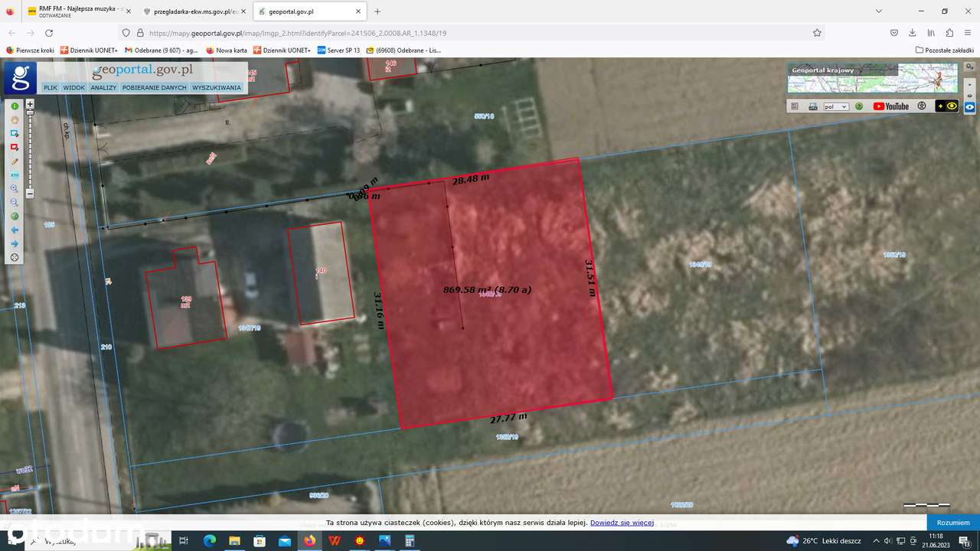
Task: Click the full extent globe icon
Action: (15, 216)
